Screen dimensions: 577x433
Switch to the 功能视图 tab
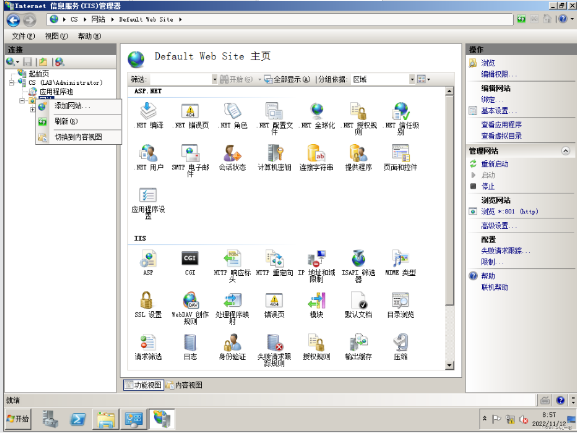point(144,385)
